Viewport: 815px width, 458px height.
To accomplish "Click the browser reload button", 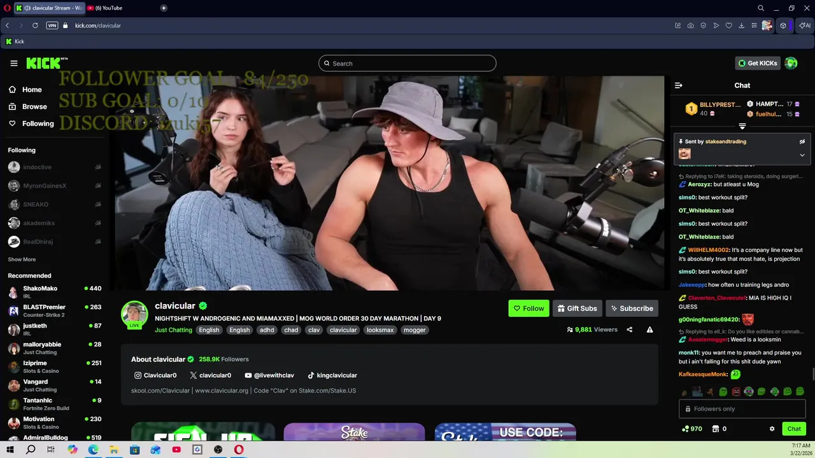I will [x=35, y=25].
